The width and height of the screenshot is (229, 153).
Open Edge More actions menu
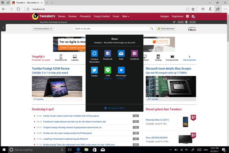pyautogui.click(x=225, y=9)
